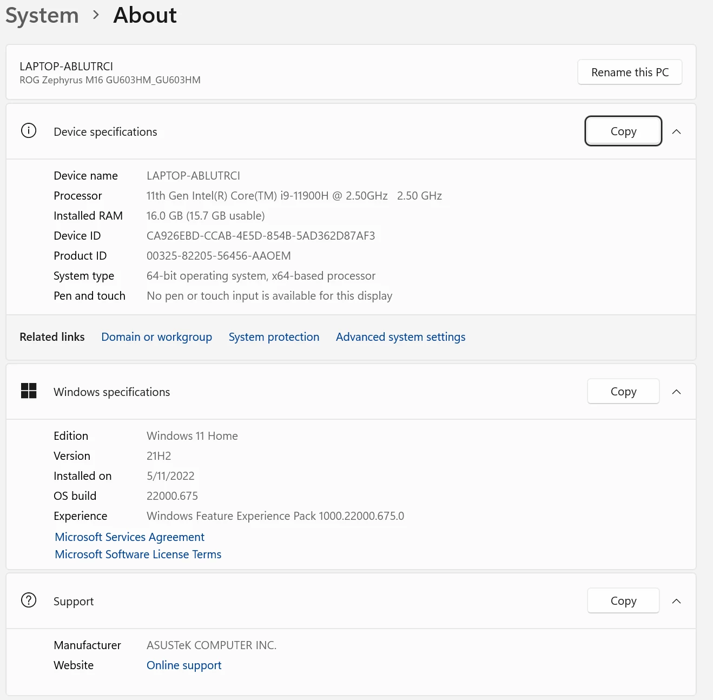Copy the Support information
The width and height of the screenshot is (713, 700).
point(623,600)
